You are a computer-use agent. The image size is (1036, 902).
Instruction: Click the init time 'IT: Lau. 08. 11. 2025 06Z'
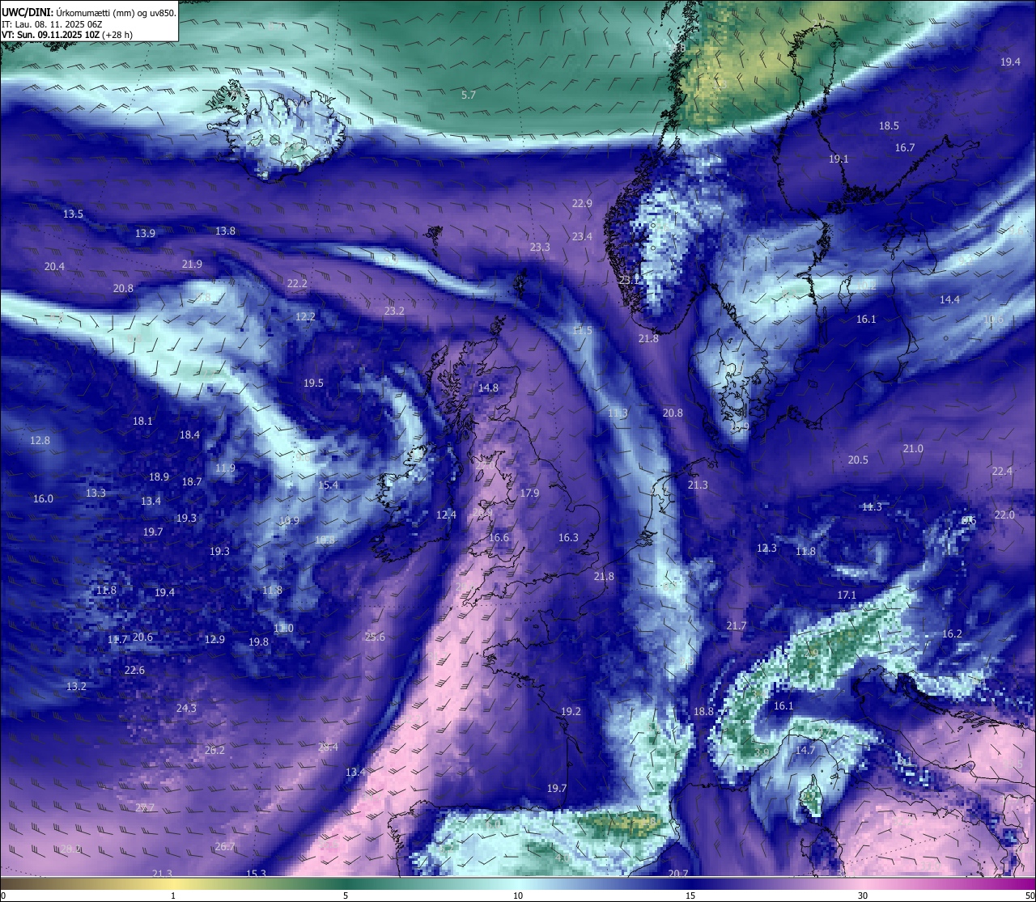(x=52, y=24)
